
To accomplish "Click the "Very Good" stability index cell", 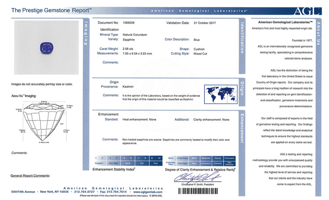I will click(x=113, y=163).
